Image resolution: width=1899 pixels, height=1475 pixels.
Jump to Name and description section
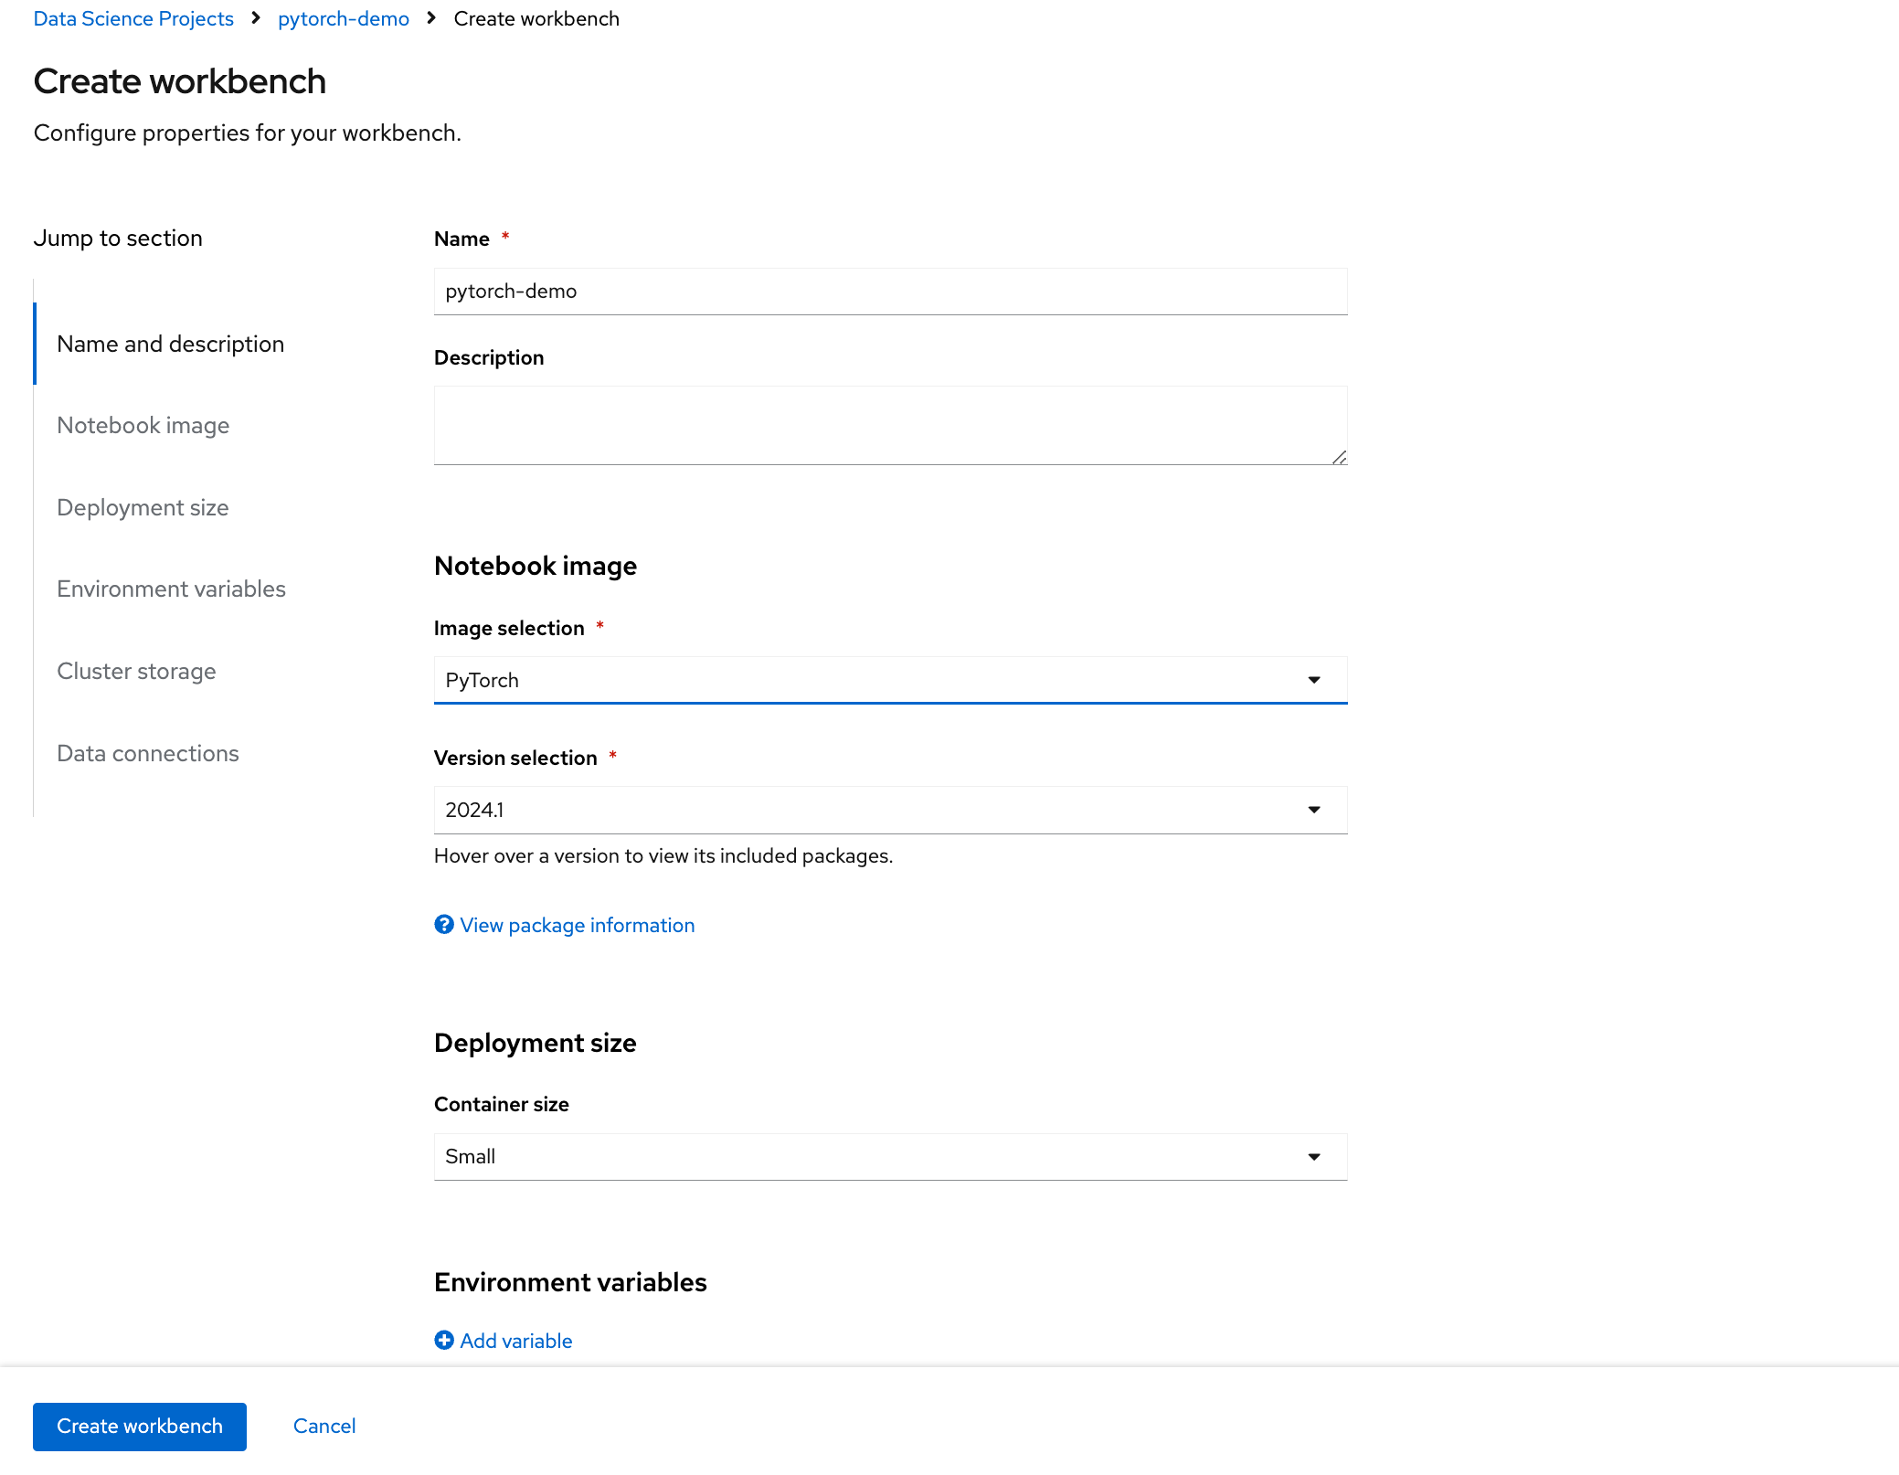[x=170, y=344]
